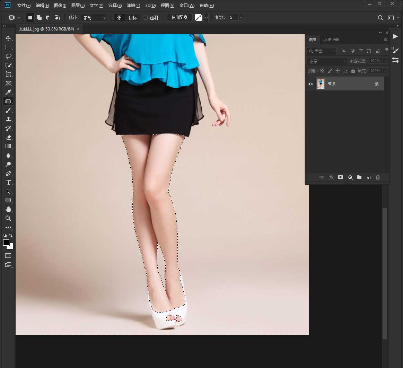This screenshot has height=368, width=403.
Task: Select the Hand tool
Action: pos(8,209)
